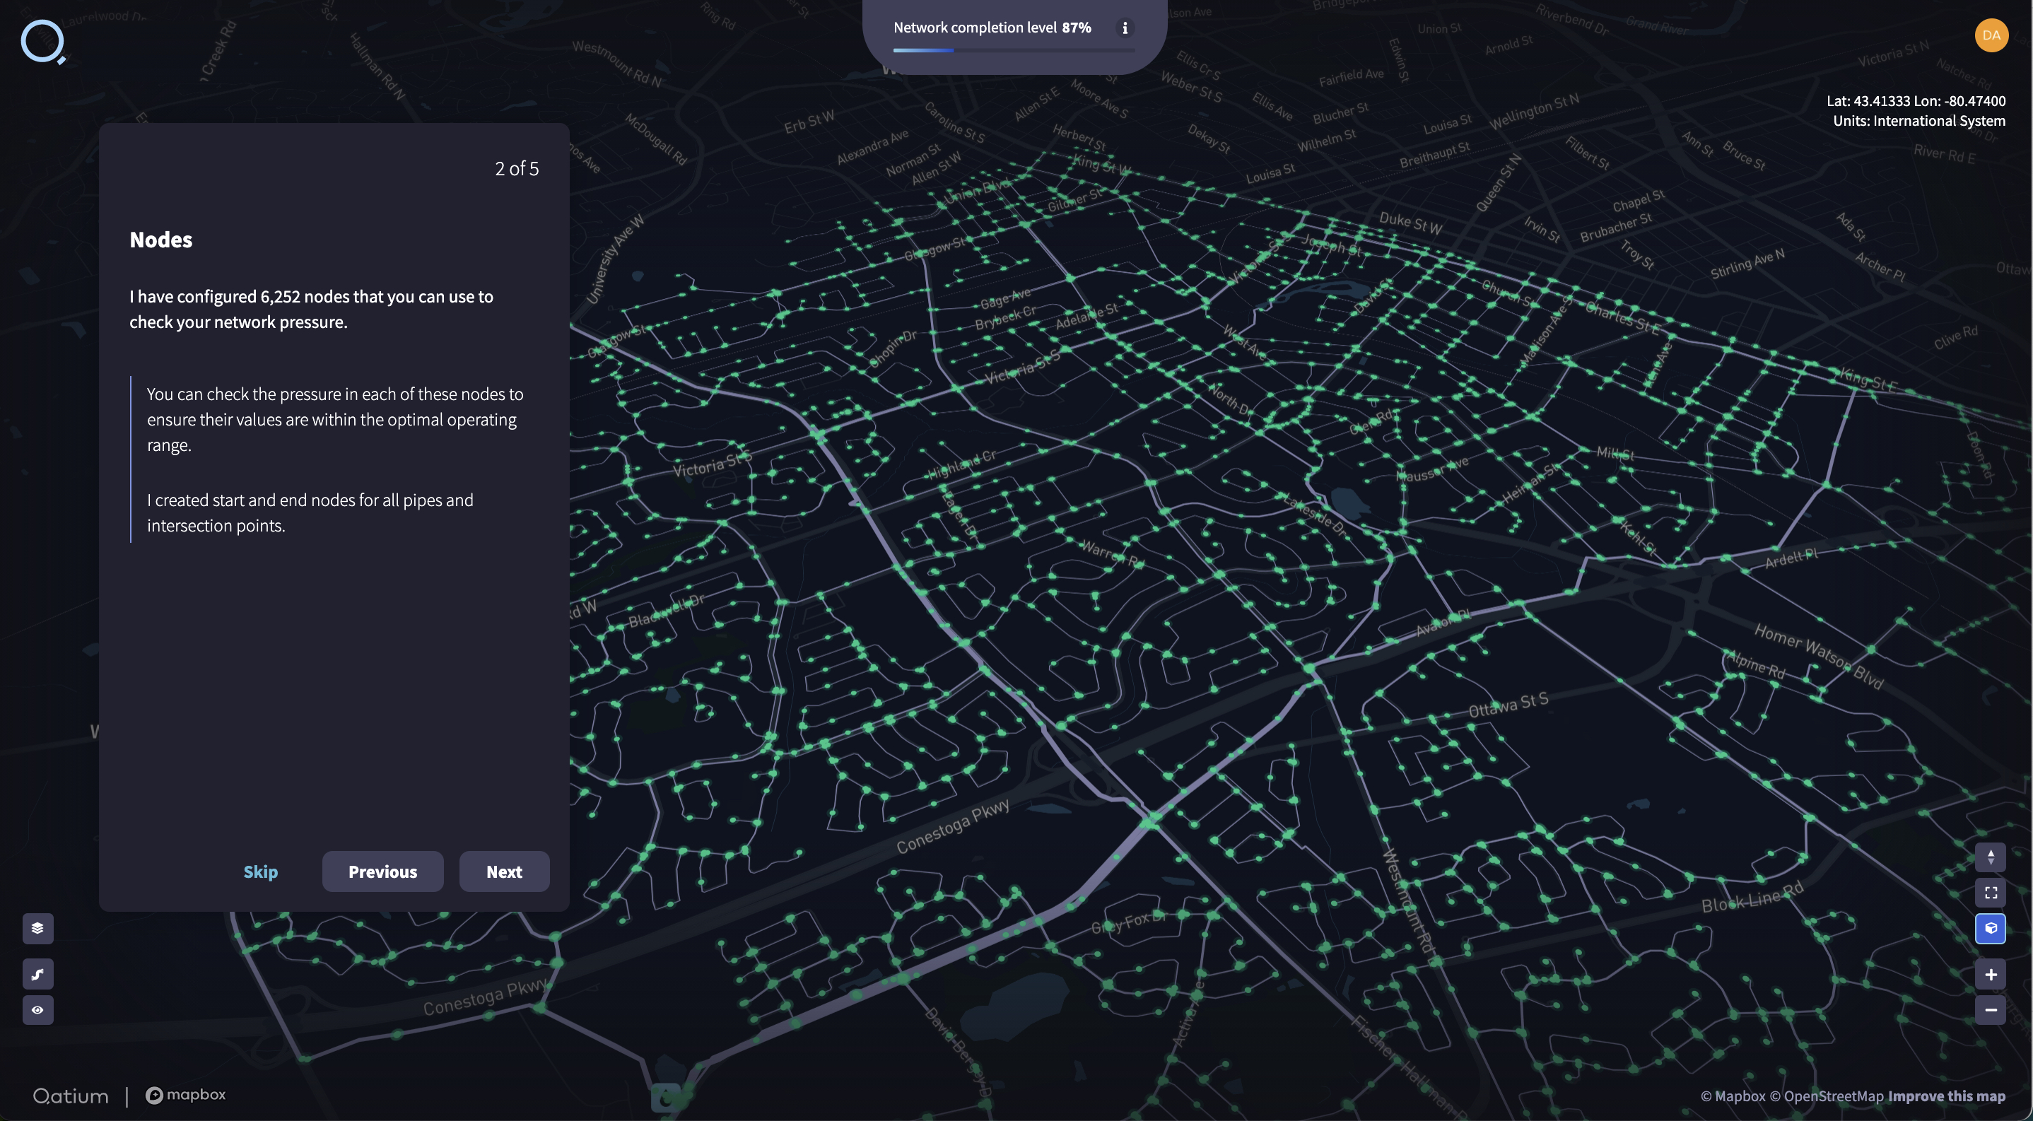Skip the onboarding tour
The width and height of the screenshot is (2033, 1121).
(260, 871)
